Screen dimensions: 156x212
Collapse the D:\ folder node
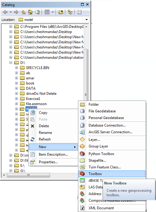point(11,63)
